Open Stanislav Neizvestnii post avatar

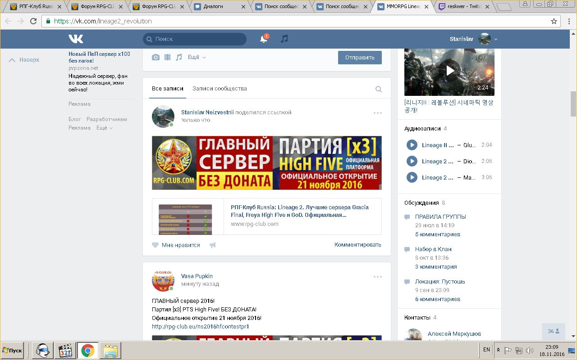pyautogui.click(x=163, y=117)
